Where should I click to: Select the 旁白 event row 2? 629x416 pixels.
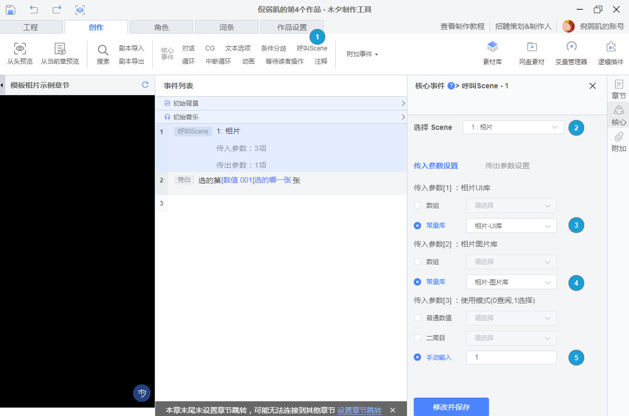coord(281,184)
